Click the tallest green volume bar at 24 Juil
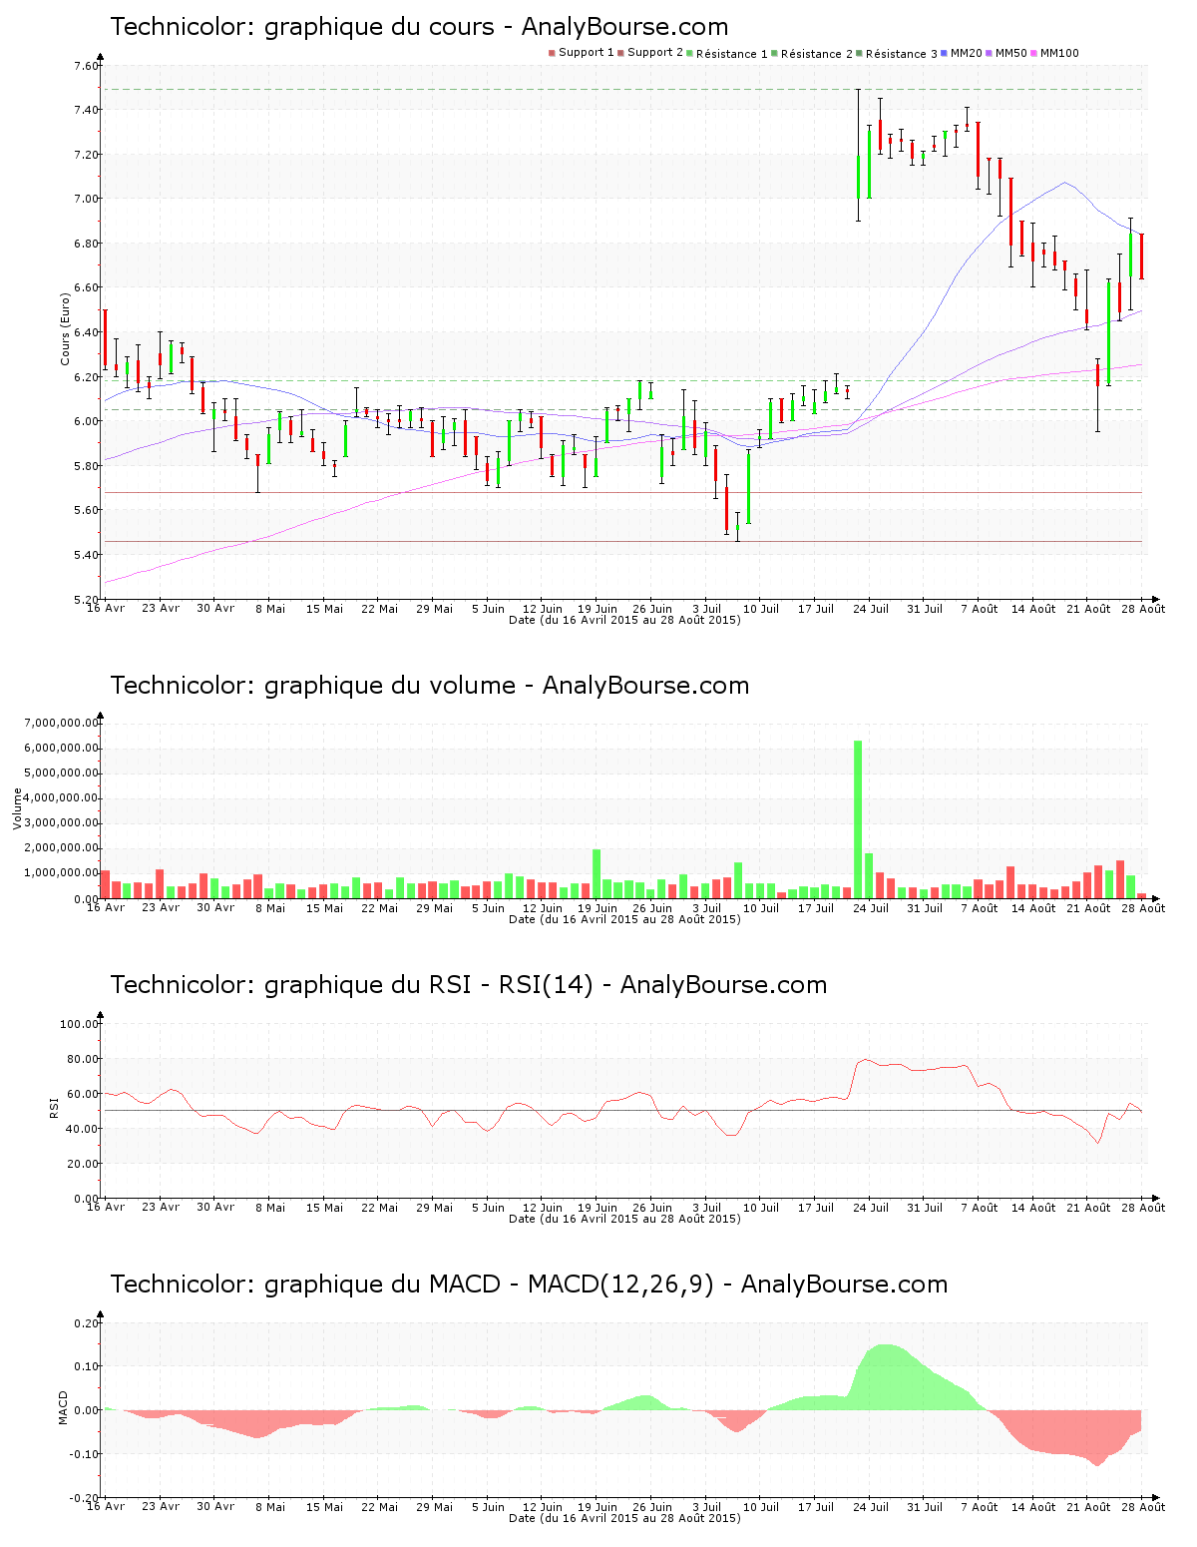 (858, 819)
